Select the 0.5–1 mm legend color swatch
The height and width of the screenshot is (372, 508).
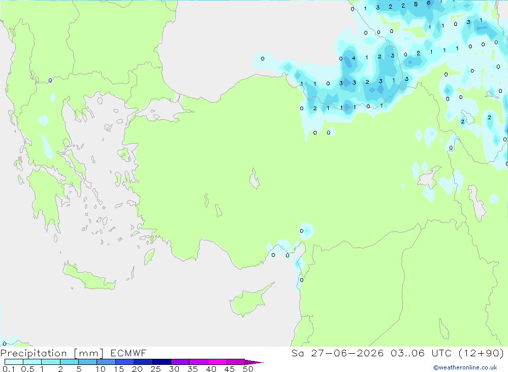click(x=33, y=362)
